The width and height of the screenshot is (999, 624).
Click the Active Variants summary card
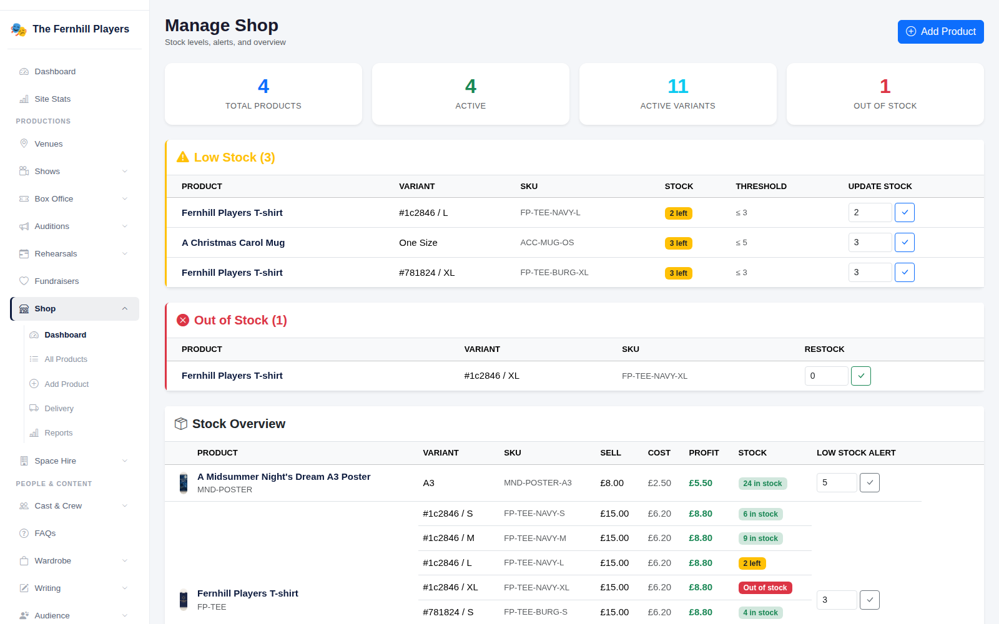tap(678, 94)
